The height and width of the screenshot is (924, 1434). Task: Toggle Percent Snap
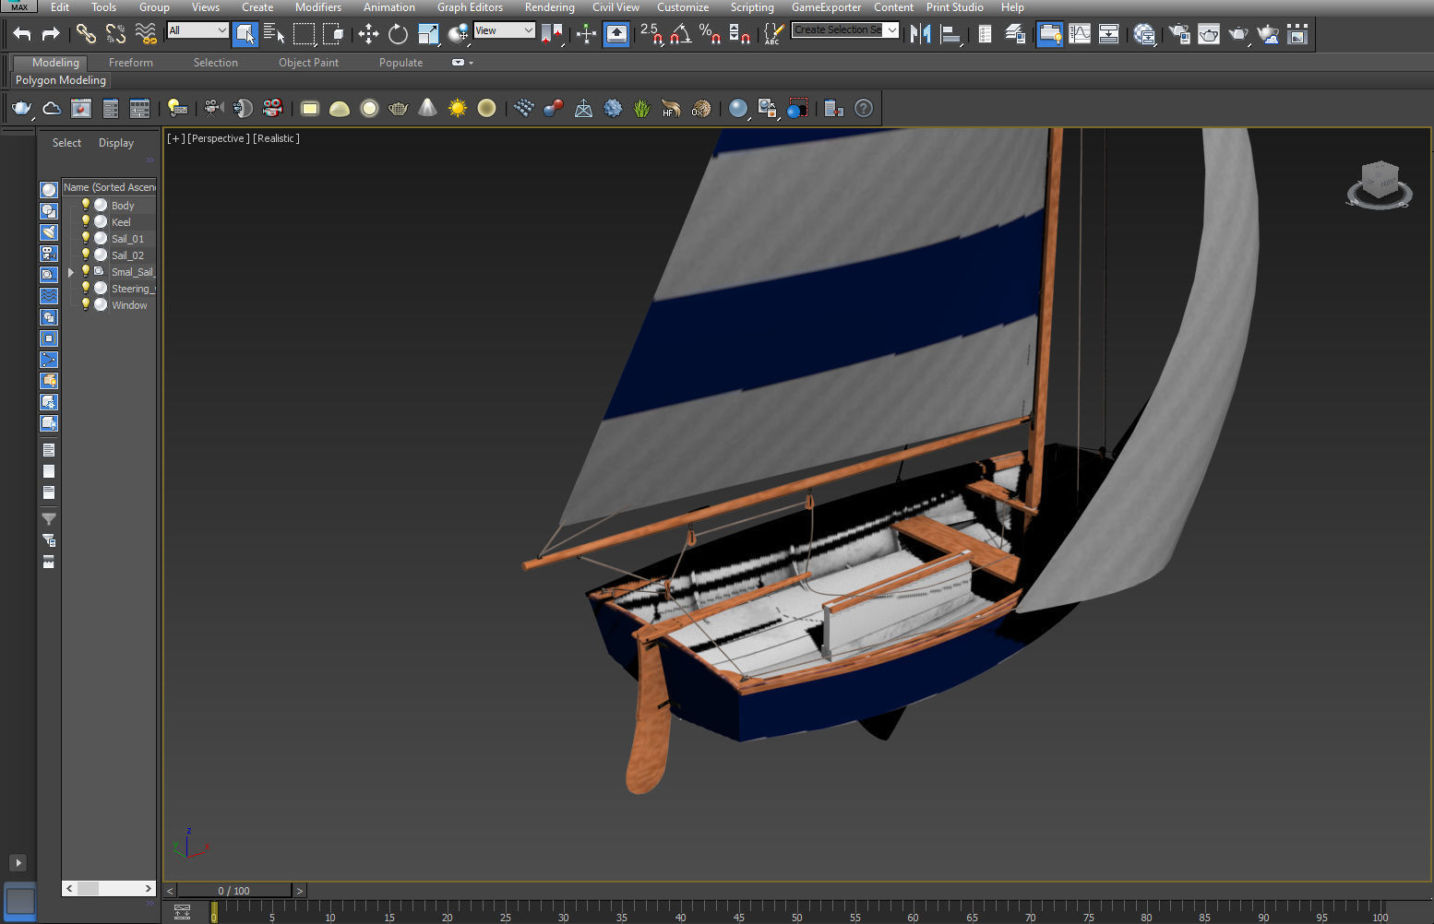[710, 34]
